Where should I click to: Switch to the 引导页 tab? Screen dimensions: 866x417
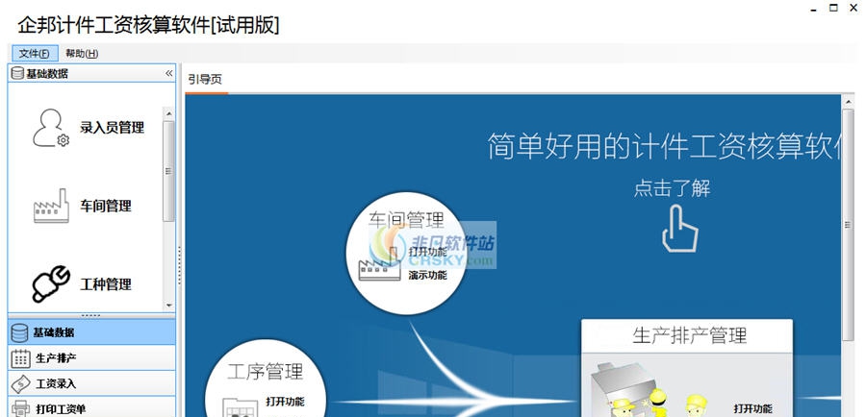[205, 80]
